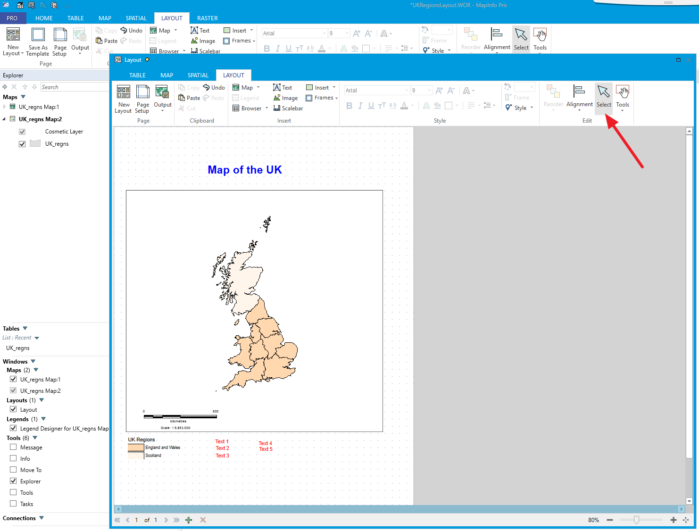Expand UK_regns Map:1 tree node
The image size is (699, 531).
pos(4,107)
